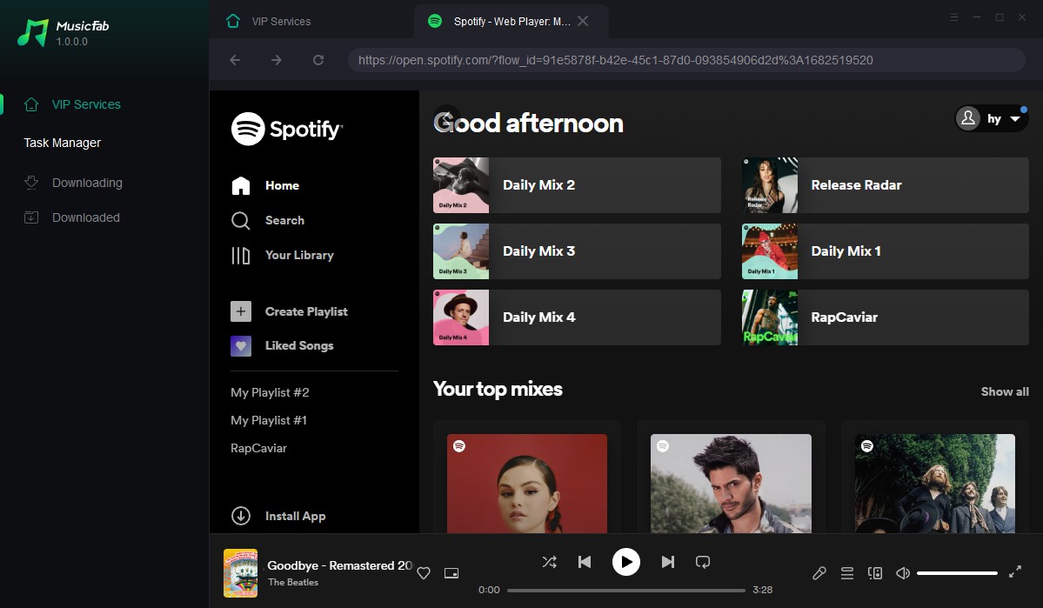Open the connect to a device icon
Image resolution: width=1043 pixels, height=608 pixels.
pyautogui.click(x=875, y=572)
